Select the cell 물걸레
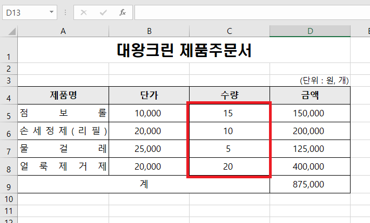The height and width of the screenshot is (223, 370). tap(63, 149)
